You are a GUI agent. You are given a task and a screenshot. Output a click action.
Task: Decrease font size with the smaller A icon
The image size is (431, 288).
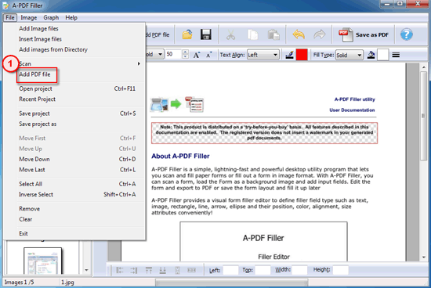209,55
